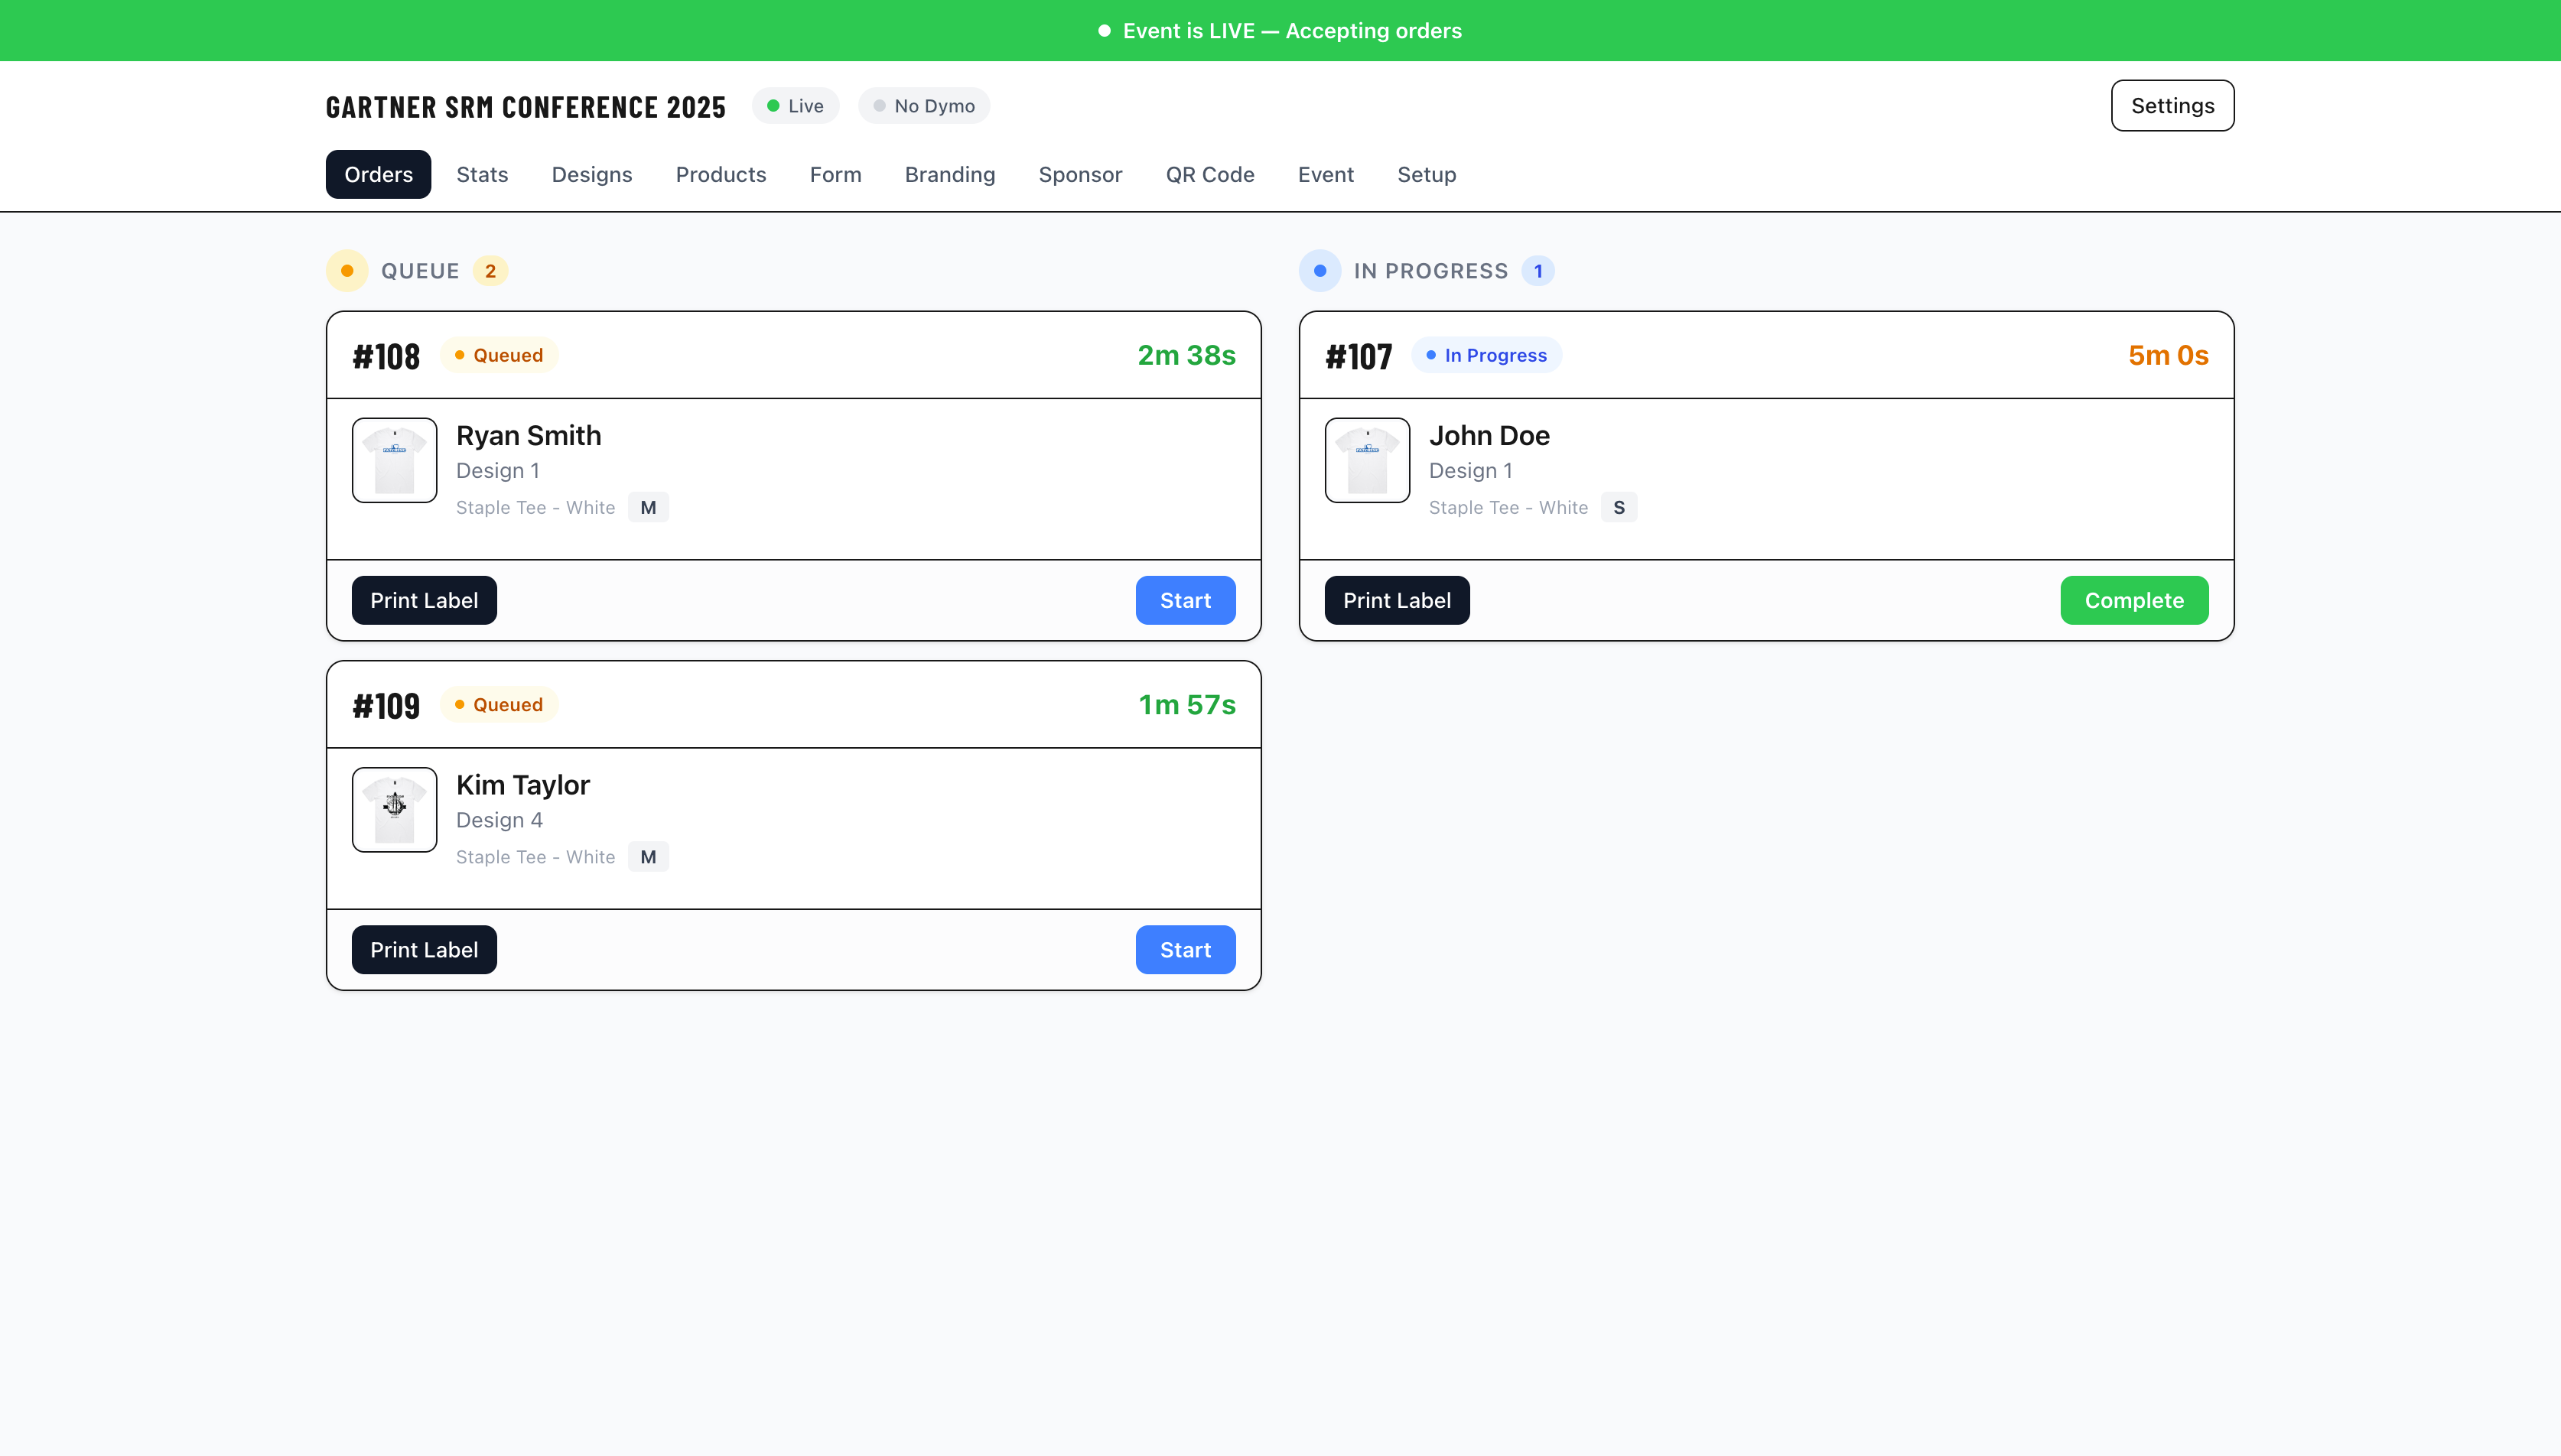Screen dimensions: 2561x1456
Task: Click the Live status badge
Action: click(x=795, y=106)
